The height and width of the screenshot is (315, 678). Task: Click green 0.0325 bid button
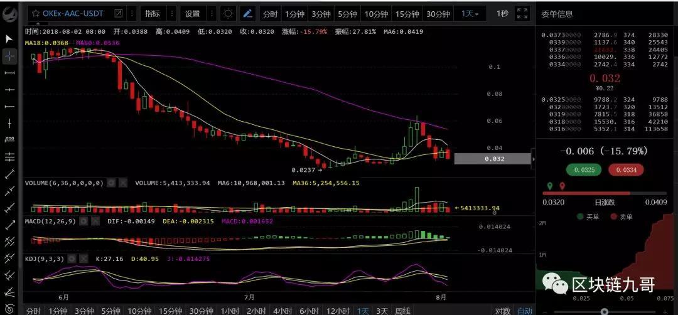click(584, 170)
